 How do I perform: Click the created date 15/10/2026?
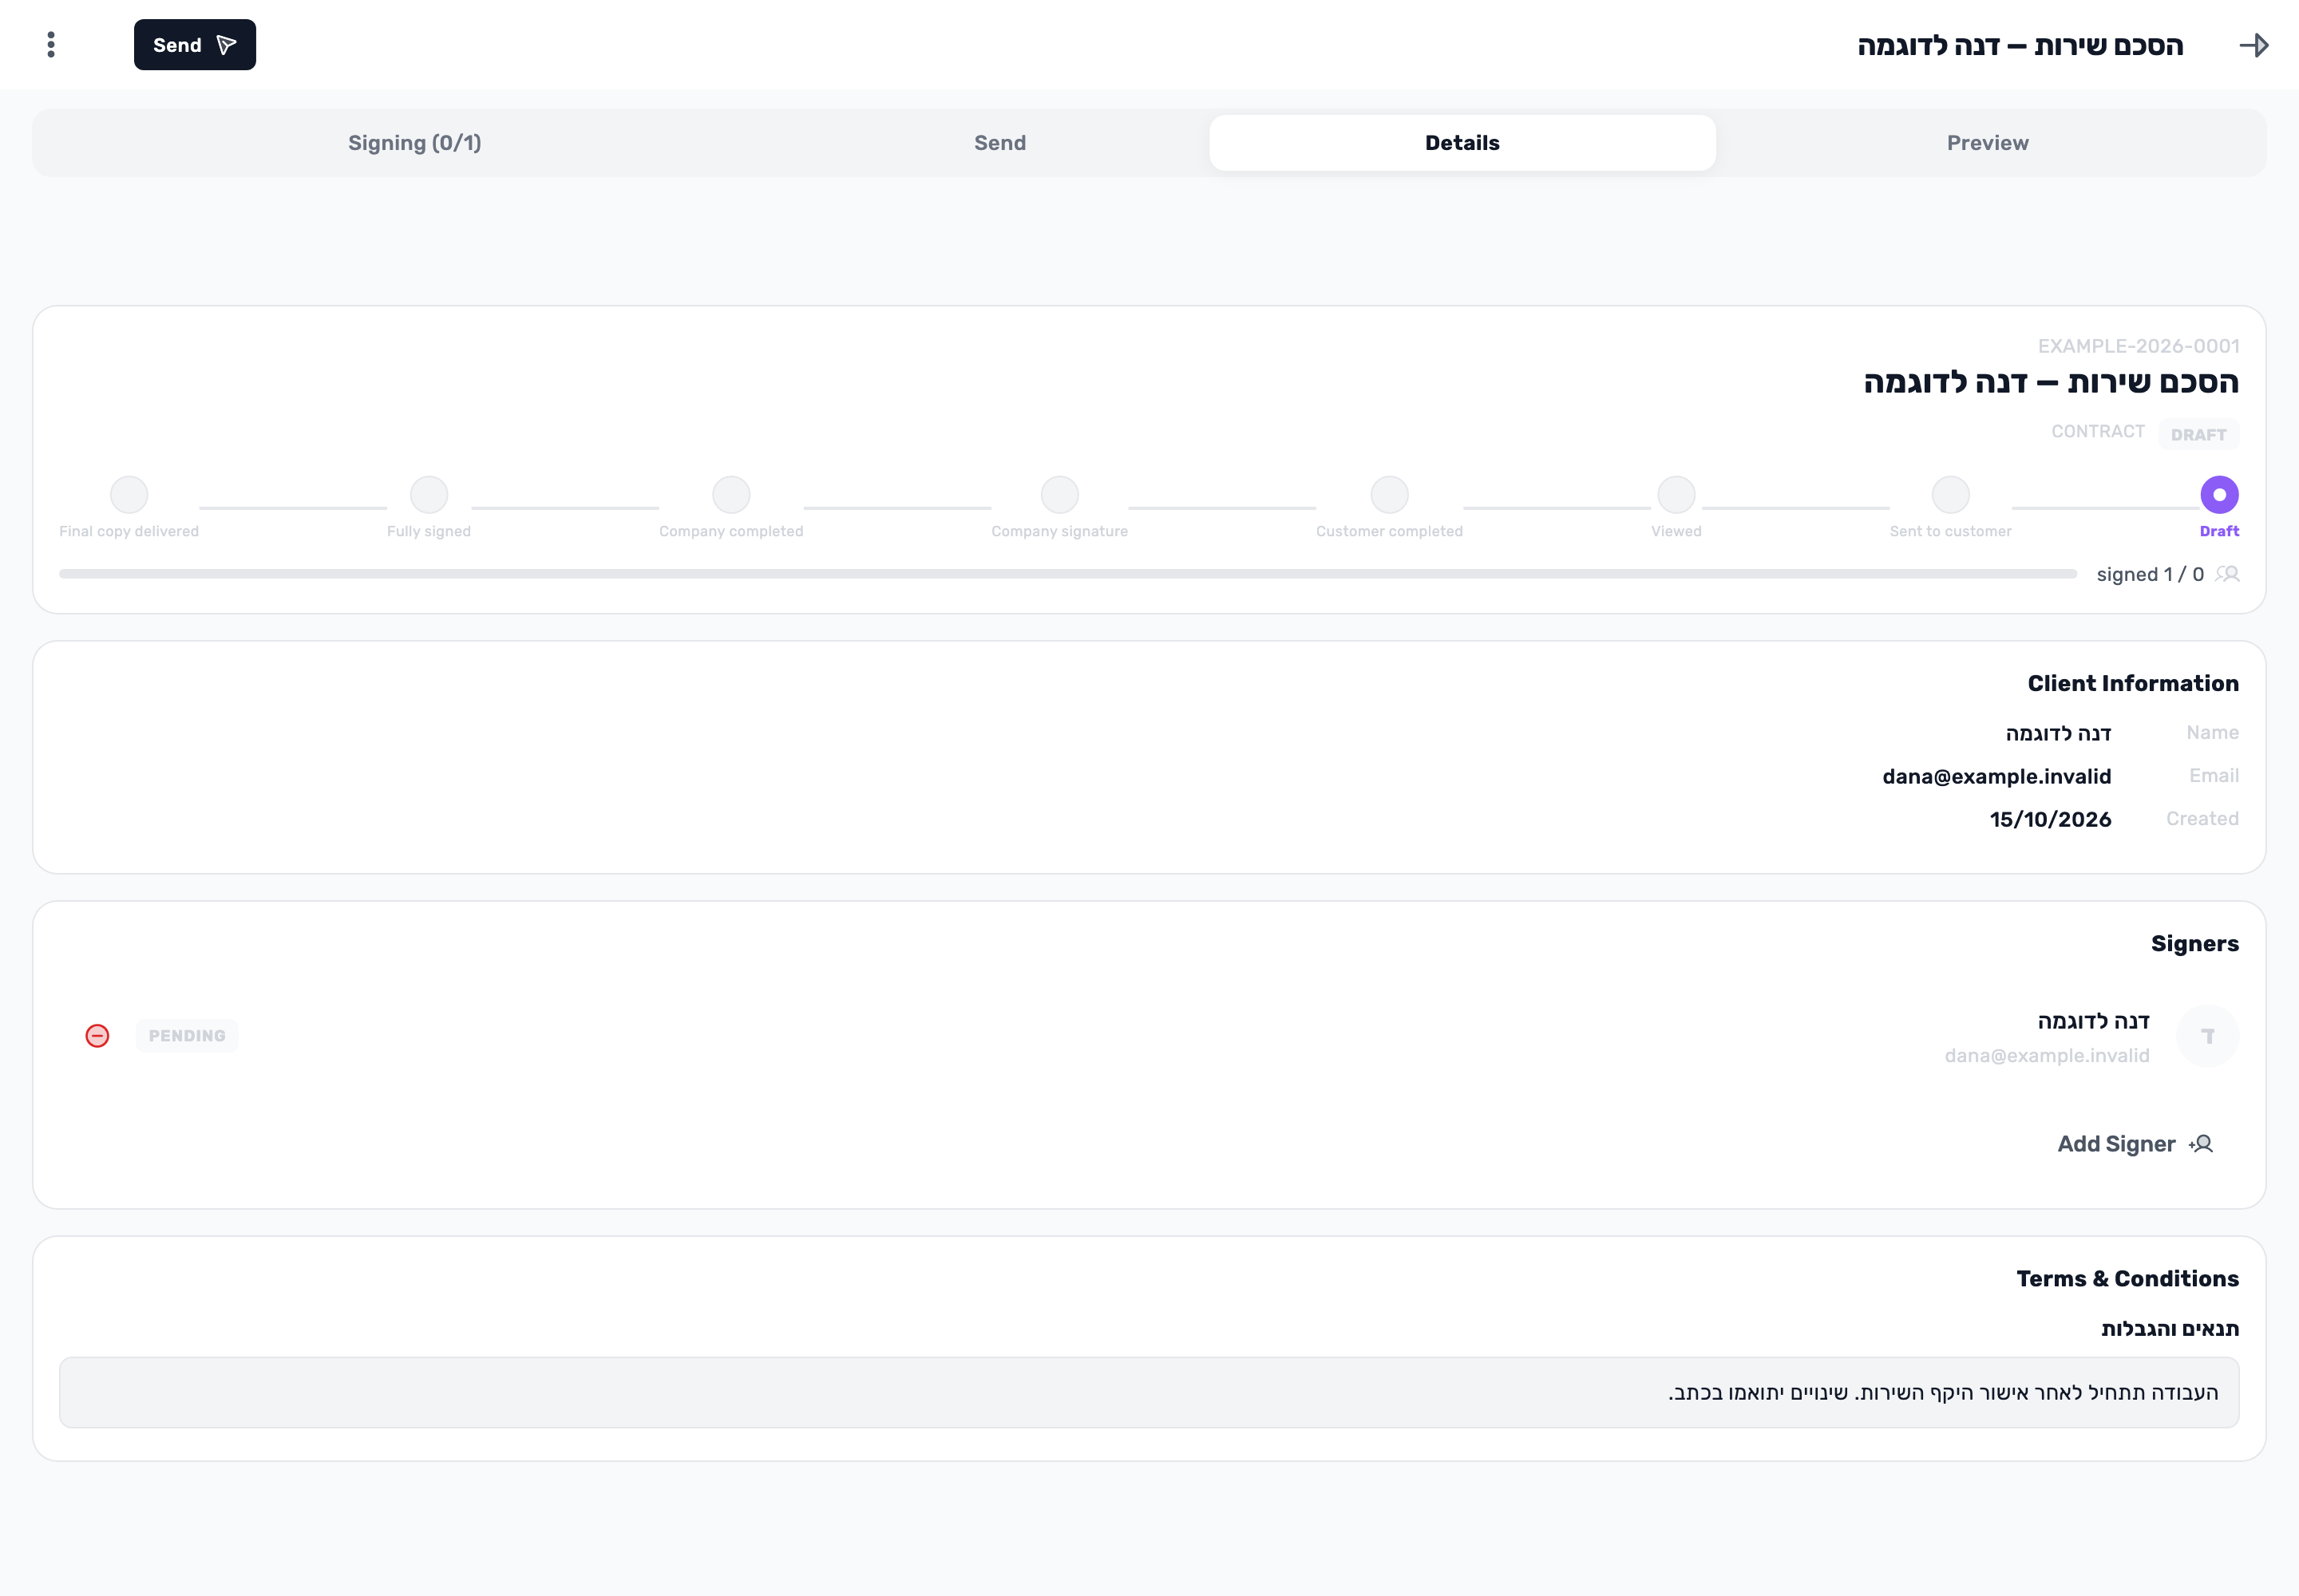2050,819
